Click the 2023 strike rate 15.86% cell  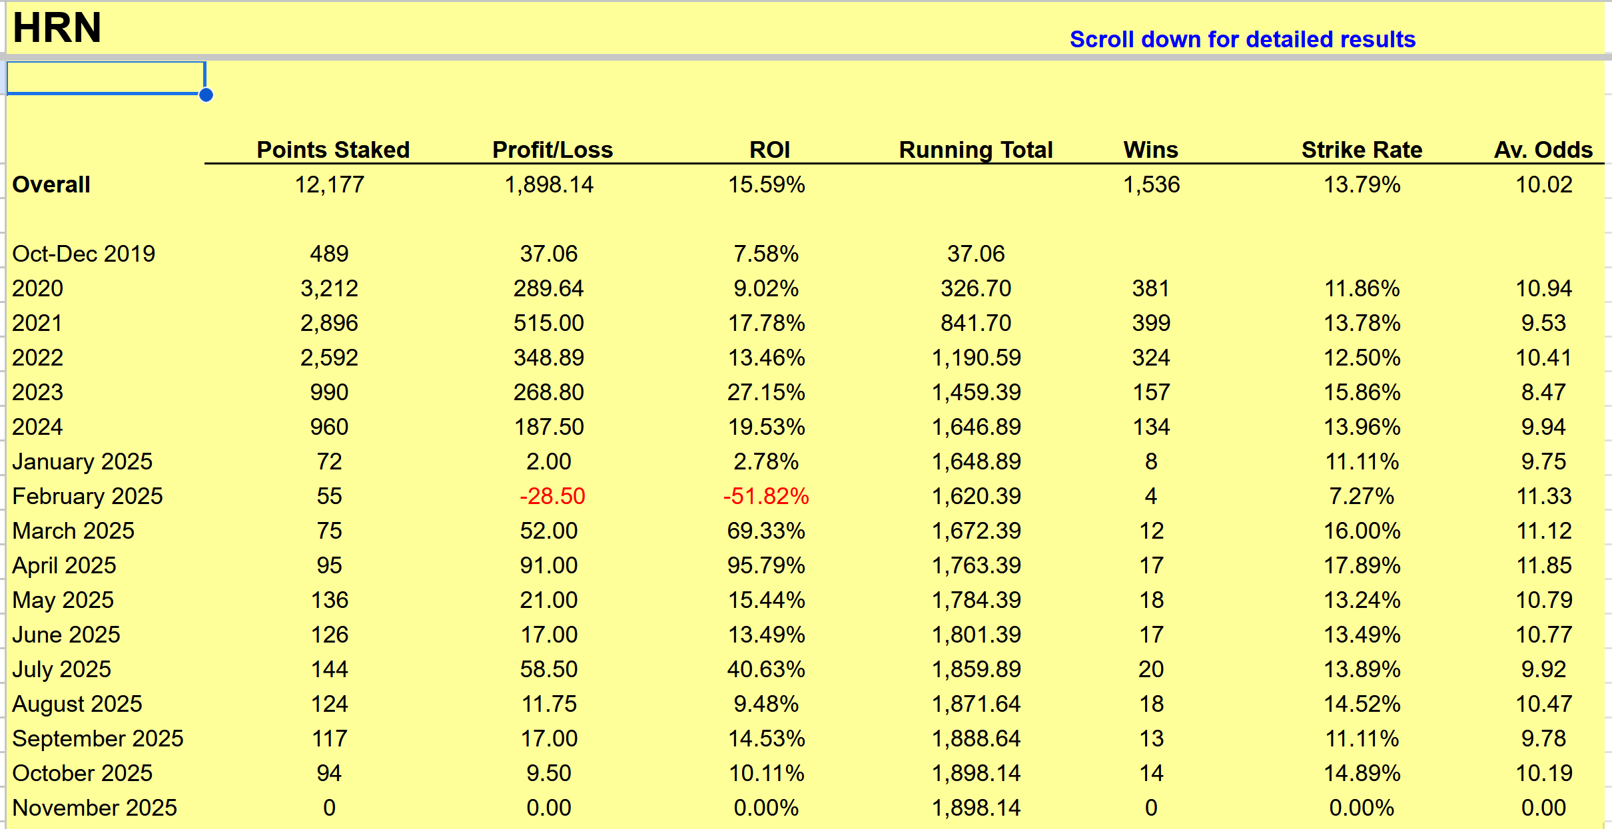pyautogui.click(x=1362, y=392)
